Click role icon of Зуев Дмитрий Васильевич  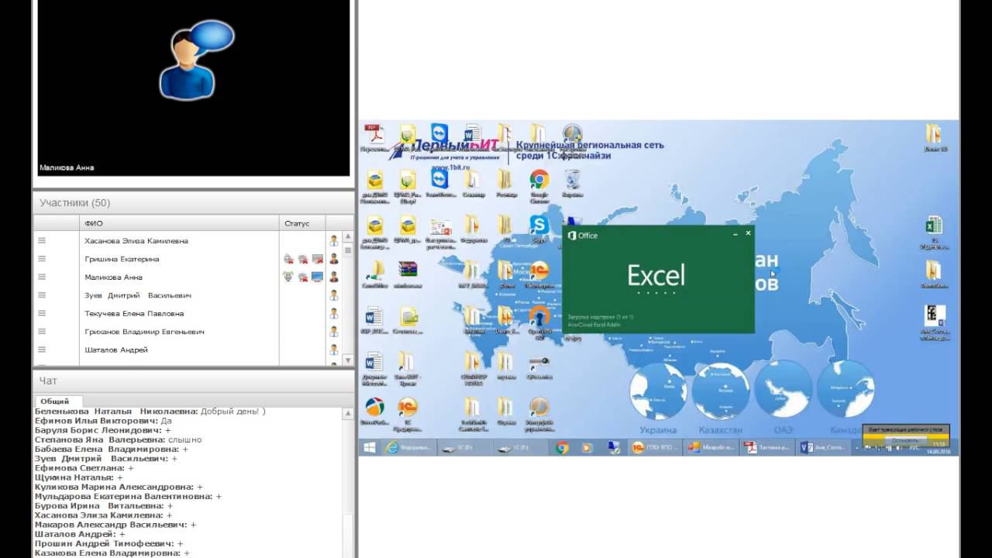333,295
